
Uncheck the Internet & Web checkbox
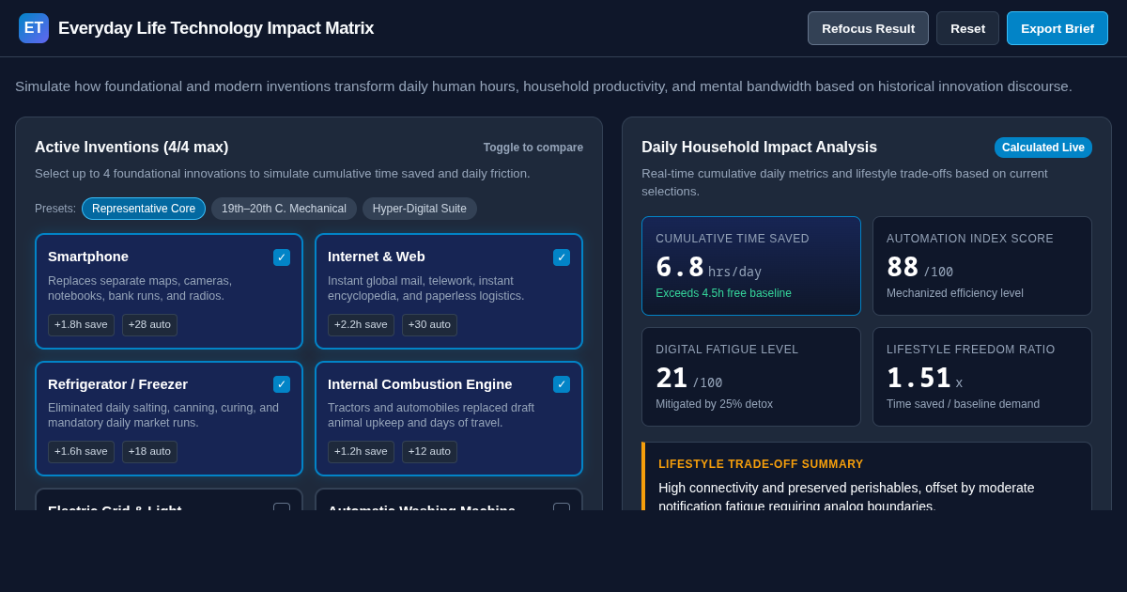point(562,257)
